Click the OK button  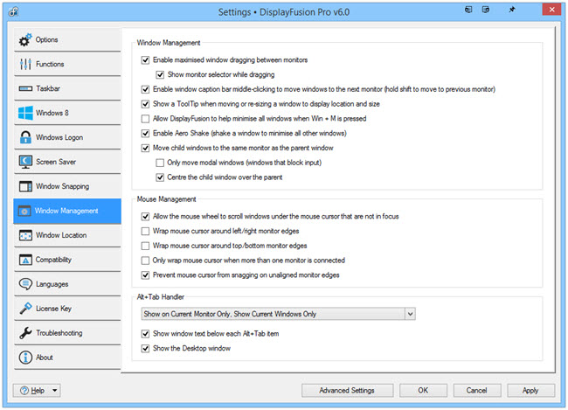(x=423, y=391)
